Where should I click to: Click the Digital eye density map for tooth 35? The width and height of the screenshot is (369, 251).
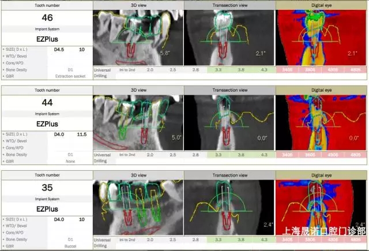[322, 207]
